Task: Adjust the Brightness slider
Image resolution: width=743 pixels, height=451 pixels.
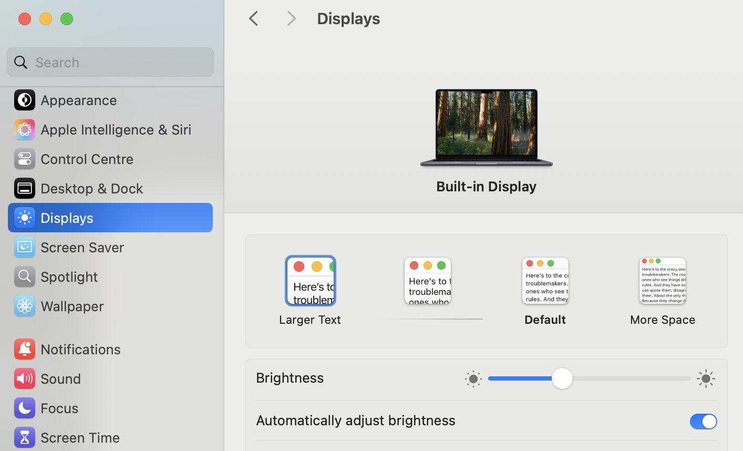Action: [x=589, y=378]
